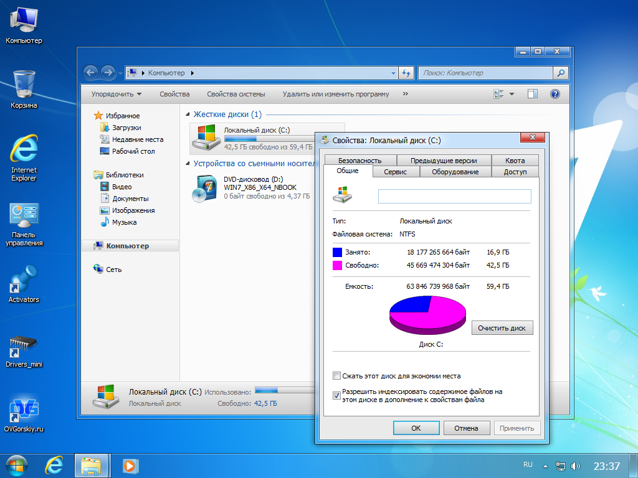Open the Компьютер desktop icon

(24, 25)
